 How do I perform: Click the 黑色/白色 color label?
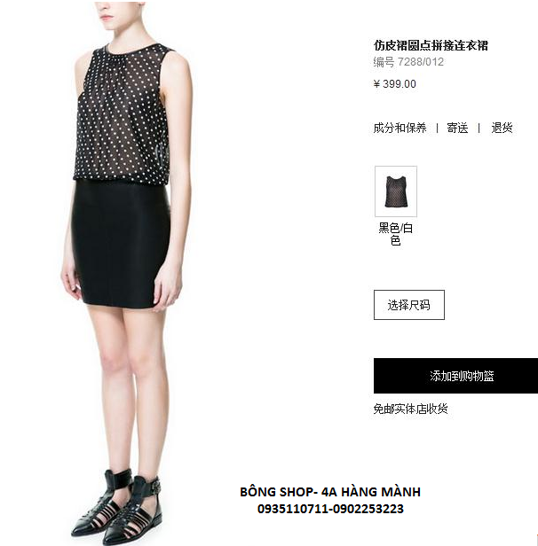tap(396, 234)
